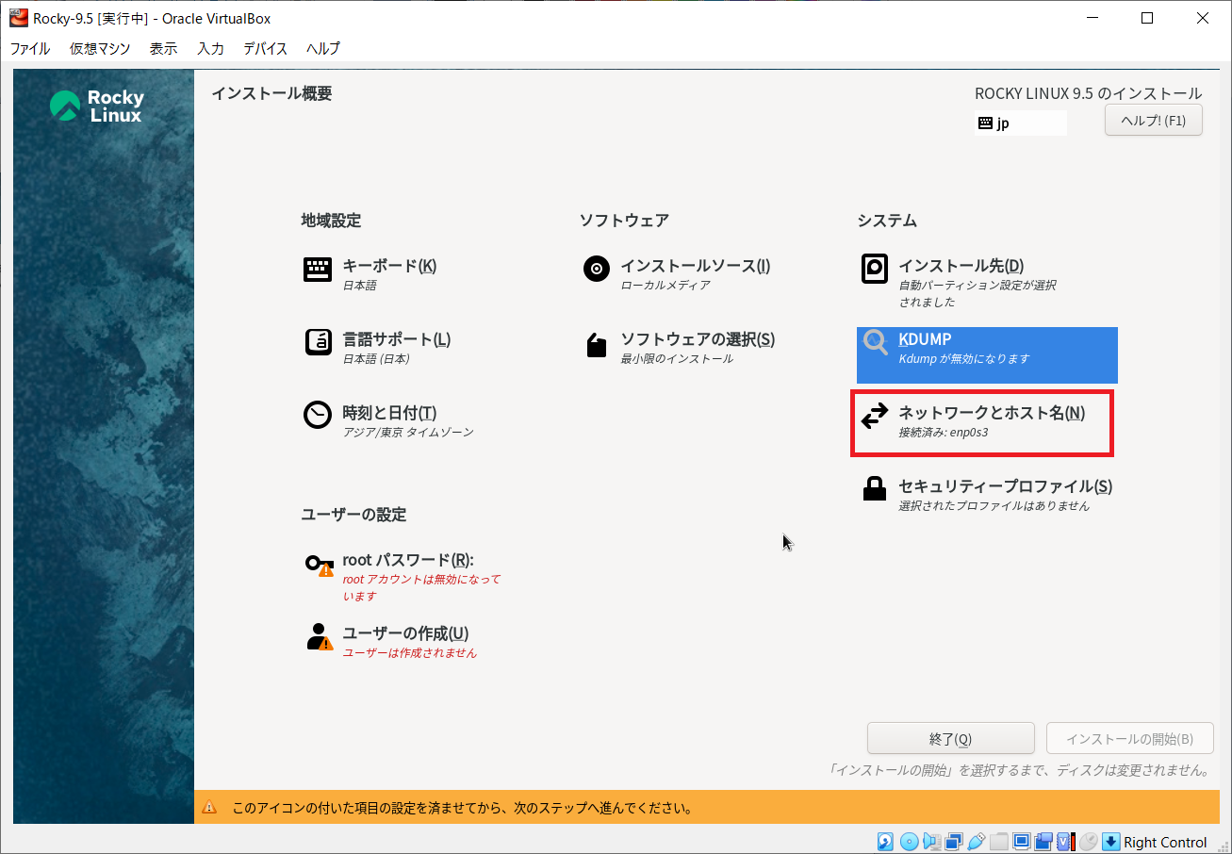Open 言語サポート(L) label
The image size is (1232, 854).
[397, 339]
